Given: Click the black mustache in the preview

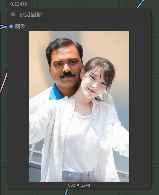Looking at the screenshot, I should tap(68, 75).
